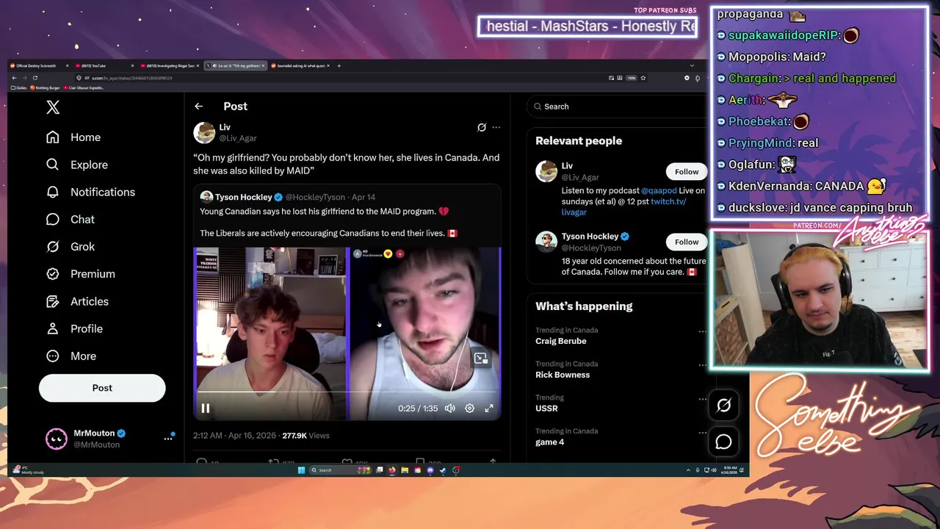Open more options for USSR trend

tap(702, 399)
